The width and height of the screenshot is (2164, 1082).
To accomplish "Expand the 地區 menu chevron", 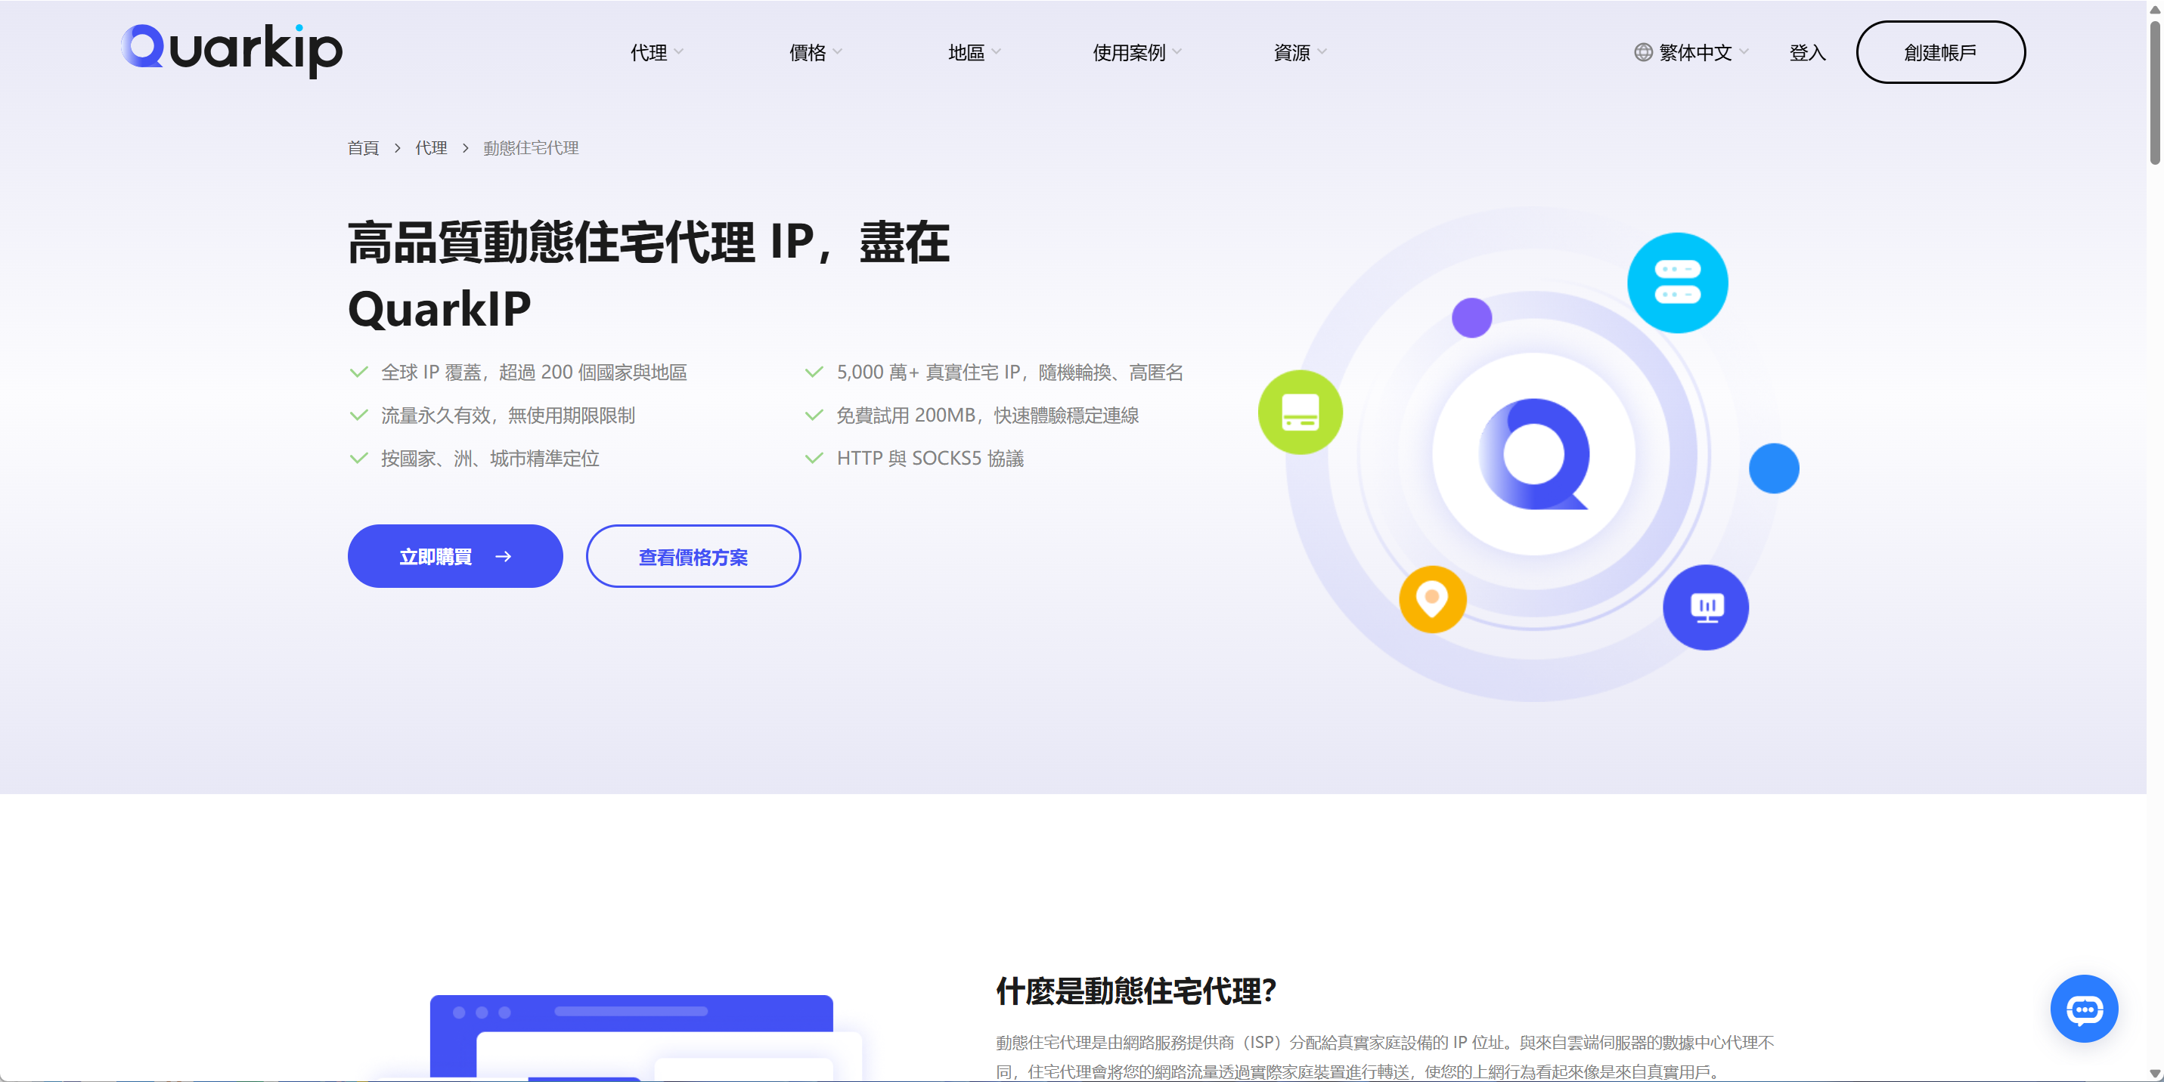I will (997, 52).
